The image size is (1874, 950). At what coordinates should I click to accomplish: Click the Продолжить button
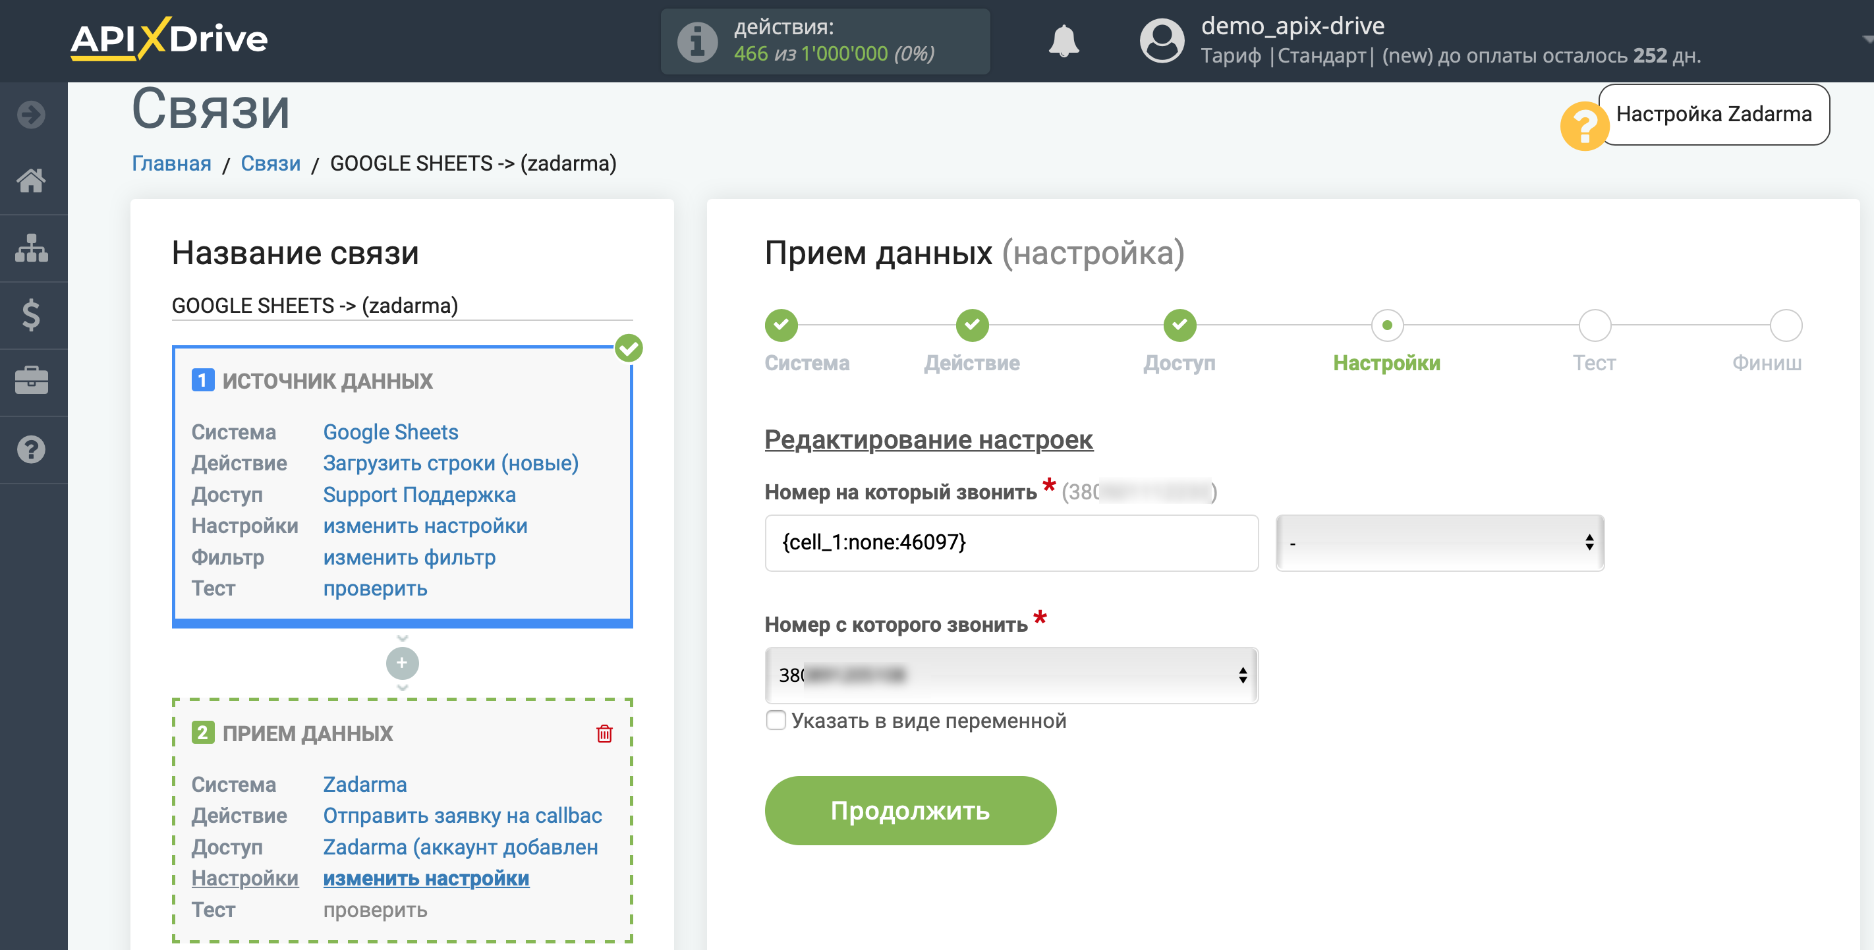910,810
